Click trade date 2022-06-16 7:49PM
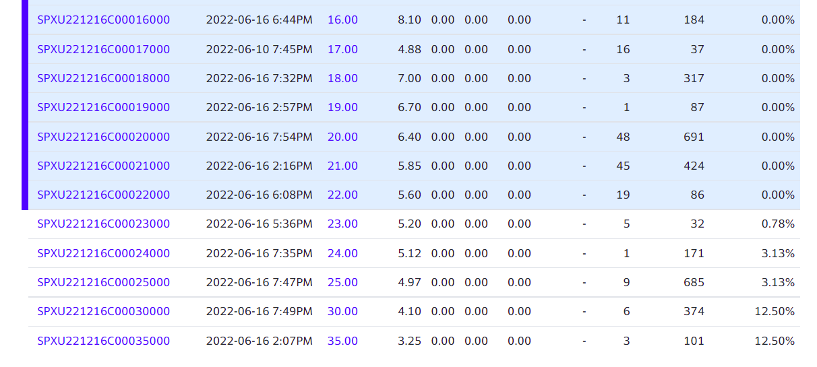 [x=260, y=312]
